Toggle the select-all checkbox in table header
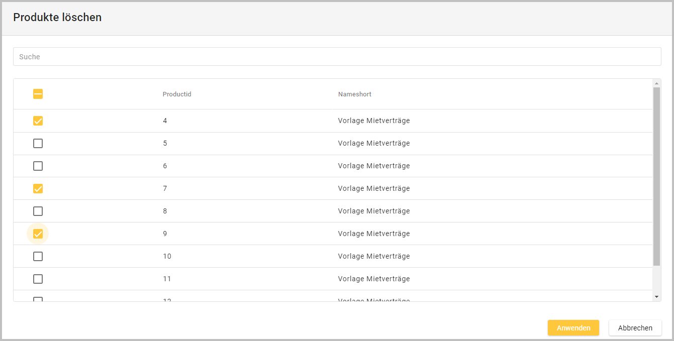The width and height of the screenshot is (674, 341). (38, 94)
